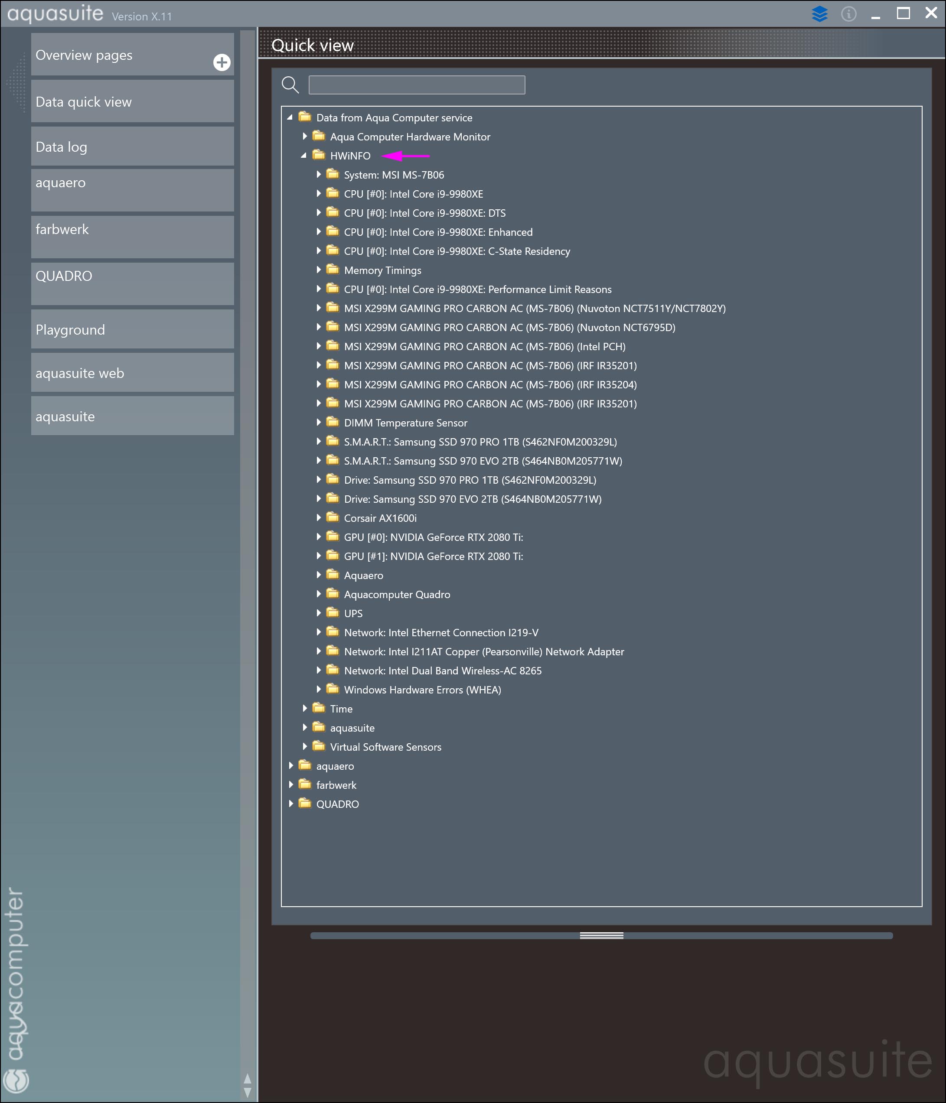The image size is (946, 1103).
Task: Click the folder icon beside Time
Action: pyautogui.click(x=319, y=708)
